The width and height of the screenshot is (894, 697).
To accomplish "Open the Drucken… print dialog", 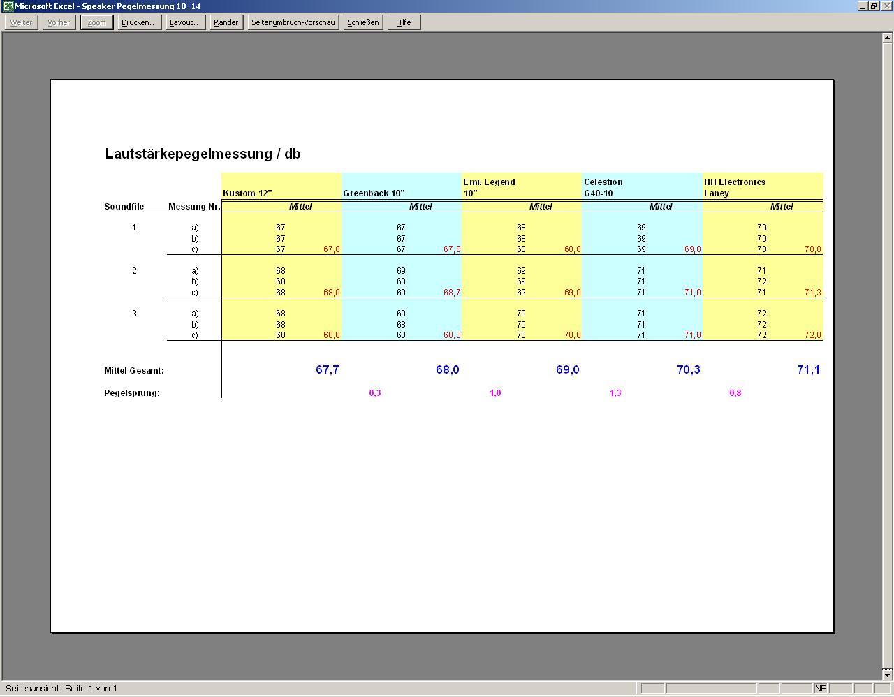I will [x=139, y=22].
